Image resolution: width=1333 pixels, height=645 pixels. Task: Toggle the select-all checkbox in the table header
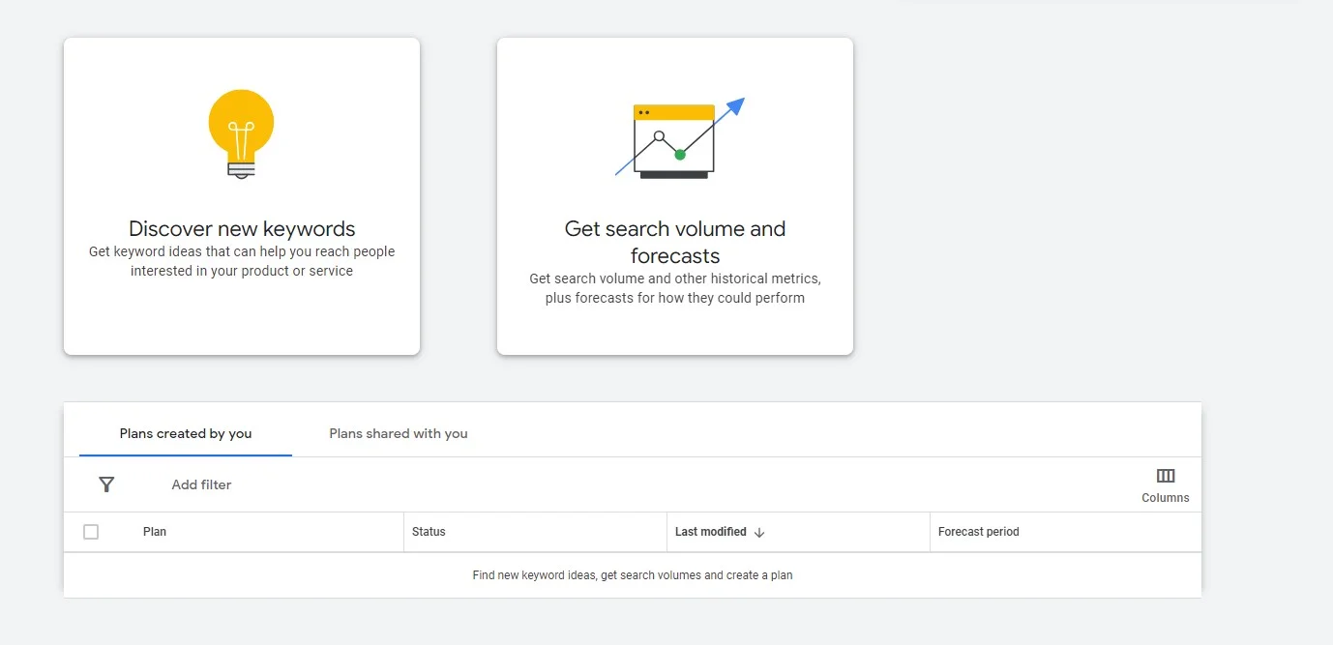tap(91, 532)
